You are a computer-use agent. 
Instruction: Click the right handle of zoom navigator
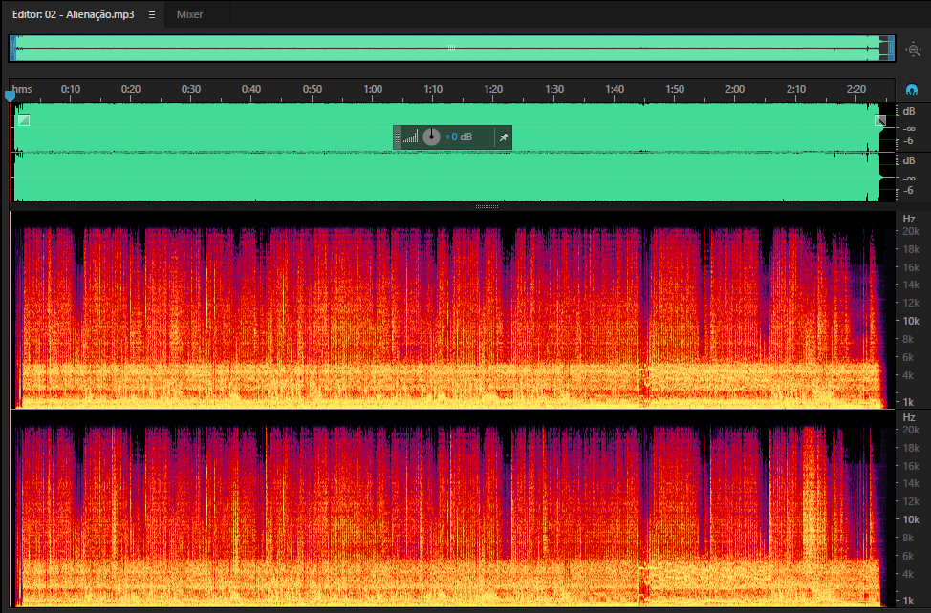click(x=891, y=49)
